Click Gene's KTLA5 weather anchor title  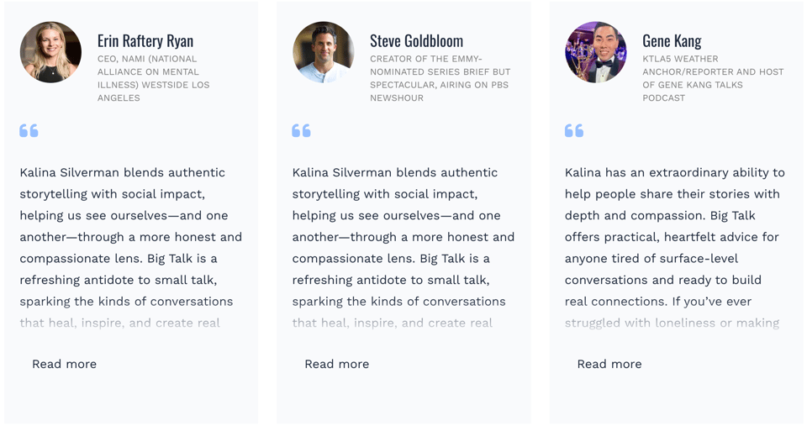click(713, 78)
